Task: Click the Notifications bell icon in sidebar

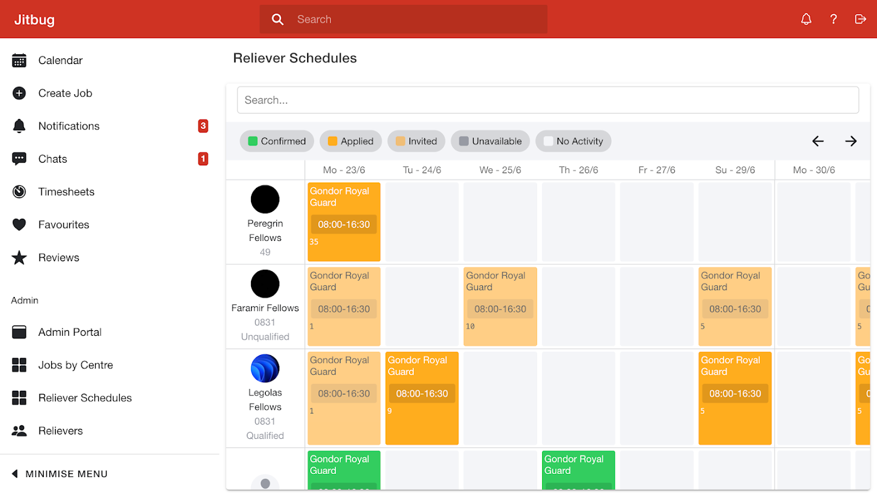Action: click(x=19, y=126)
